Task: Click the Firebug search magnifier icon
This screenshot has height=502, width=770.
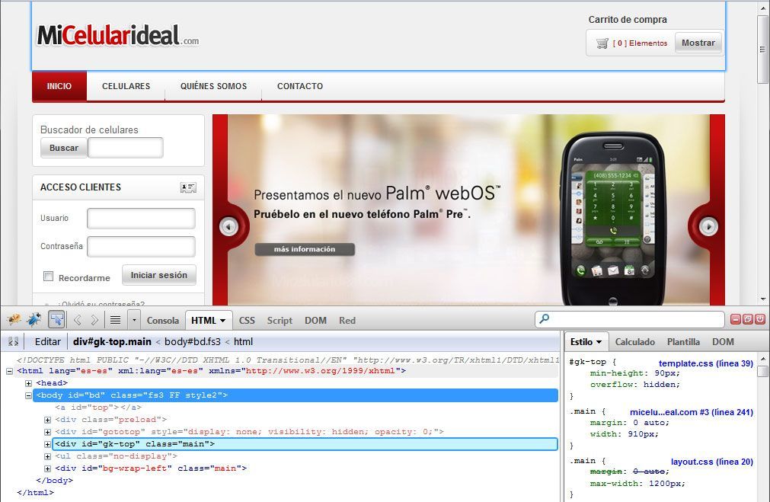Action: click(544, 318)
